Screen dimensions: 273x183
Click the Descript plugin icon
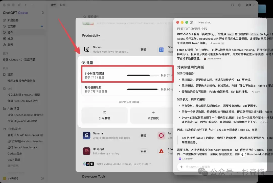click(86, 151)
